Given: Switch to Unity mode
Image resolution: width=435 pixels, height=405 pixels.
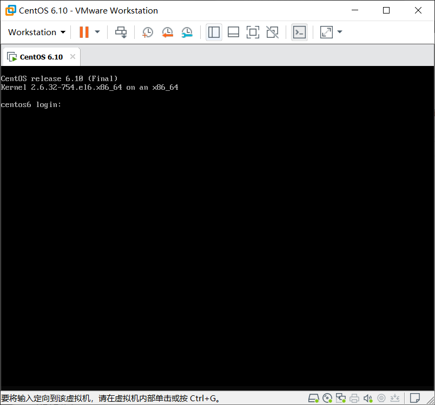Looking at the screenshot, I should pos(273,32).
